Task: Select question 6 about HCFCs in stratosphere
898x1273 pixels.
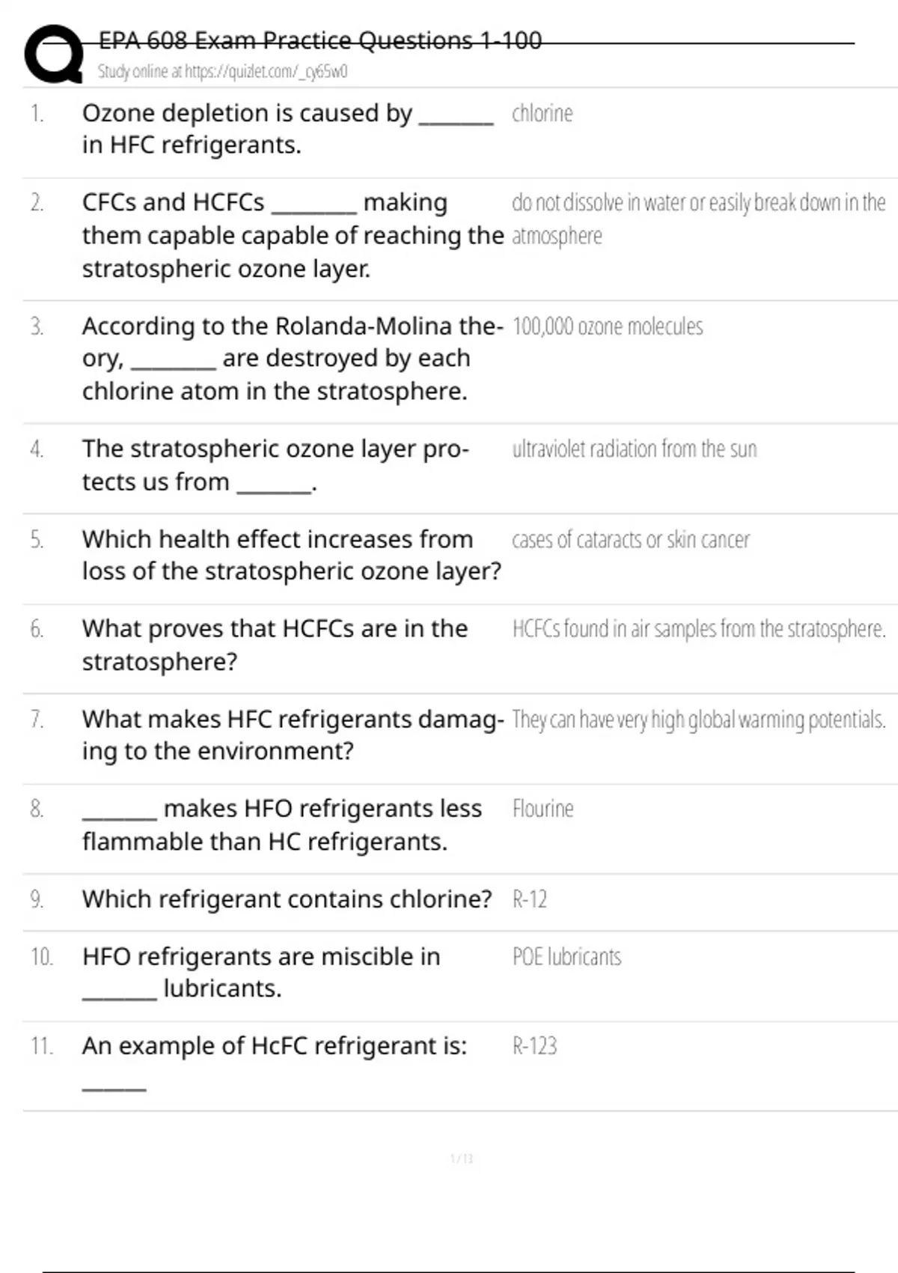Action: pyautogui.click(x=275, y=645)
